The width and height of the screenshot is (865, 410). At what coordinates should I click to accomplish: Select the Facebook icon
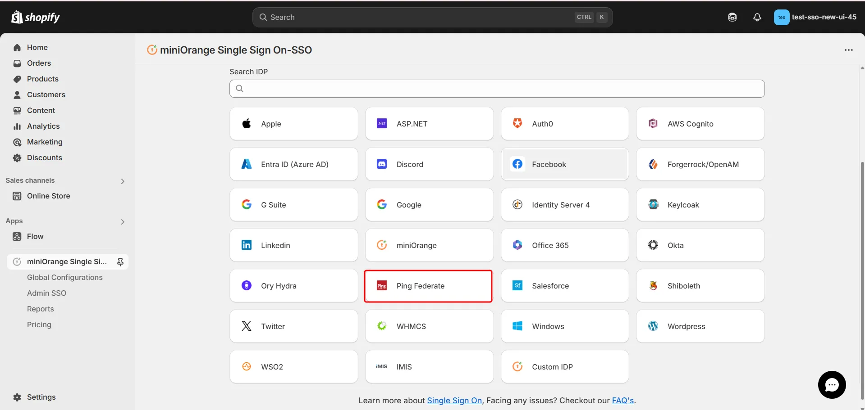[x=517, y=164]
